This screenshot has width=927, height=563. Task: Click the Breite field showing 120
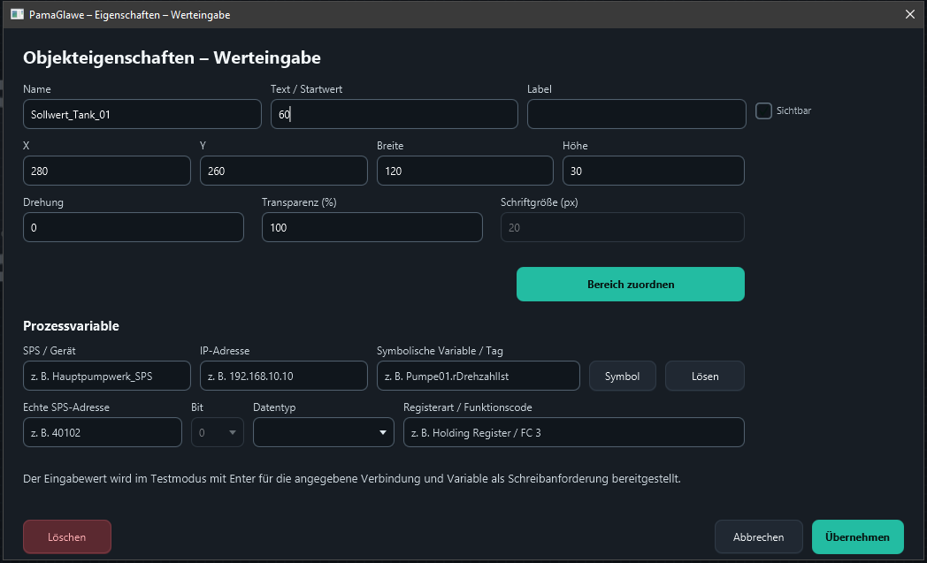(x=464, y=171)
